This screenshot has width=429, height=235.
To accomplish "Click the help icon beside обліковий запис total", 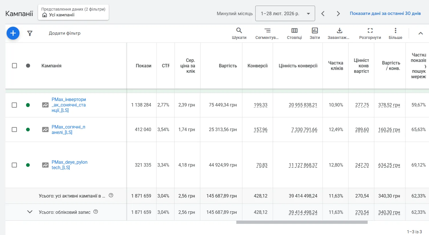I will [x=96, y=212].
